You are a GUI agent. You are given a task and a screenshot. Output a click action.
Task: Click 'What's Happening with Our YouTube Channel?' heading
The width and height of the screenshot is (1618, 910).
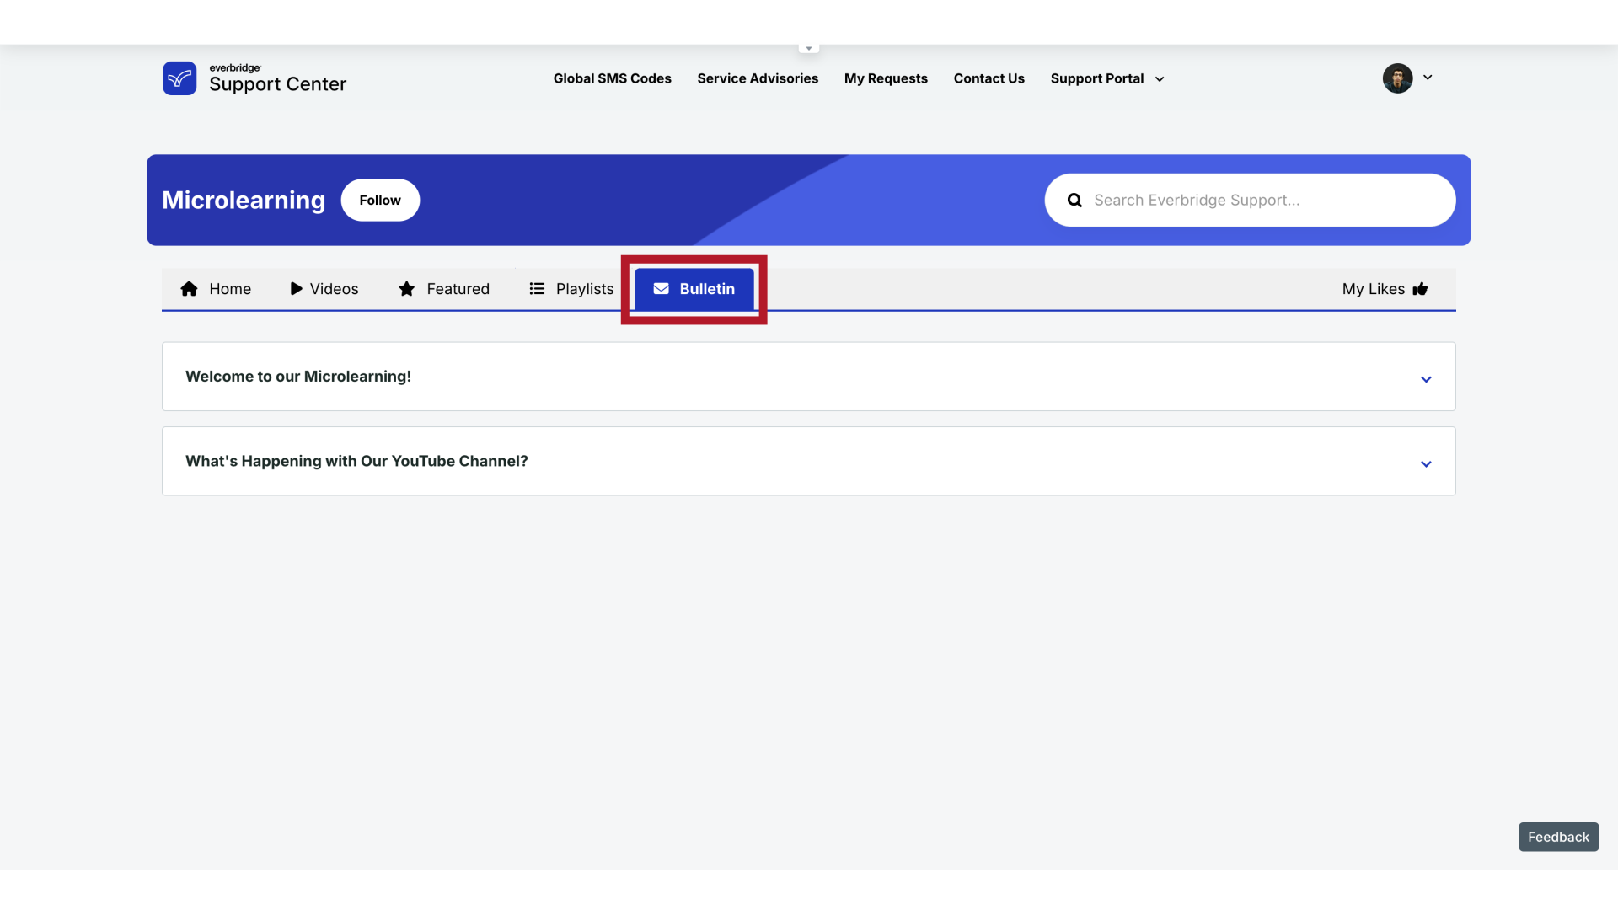tap(356, 461)
